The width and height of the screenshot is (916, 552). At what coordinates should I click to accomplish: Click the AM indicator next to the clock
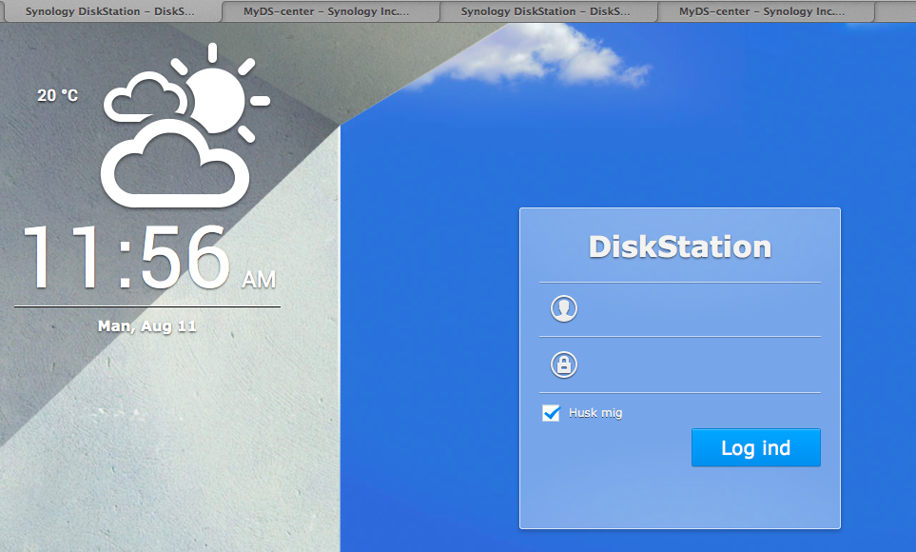[x=259, y=280]
